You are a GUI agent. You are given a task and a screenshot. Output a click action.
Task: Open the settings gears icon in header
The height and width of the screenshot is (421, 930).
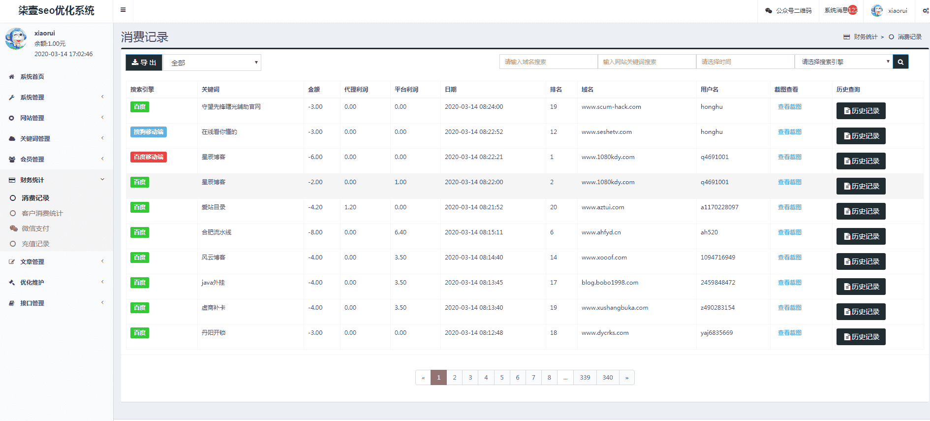pos(925,11)
